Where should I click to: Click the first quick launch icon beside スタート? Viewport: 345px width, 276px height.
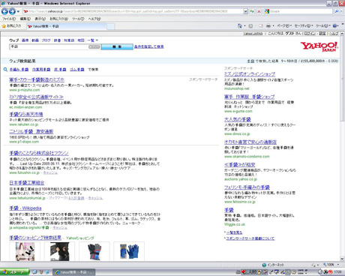pos(34,272)
